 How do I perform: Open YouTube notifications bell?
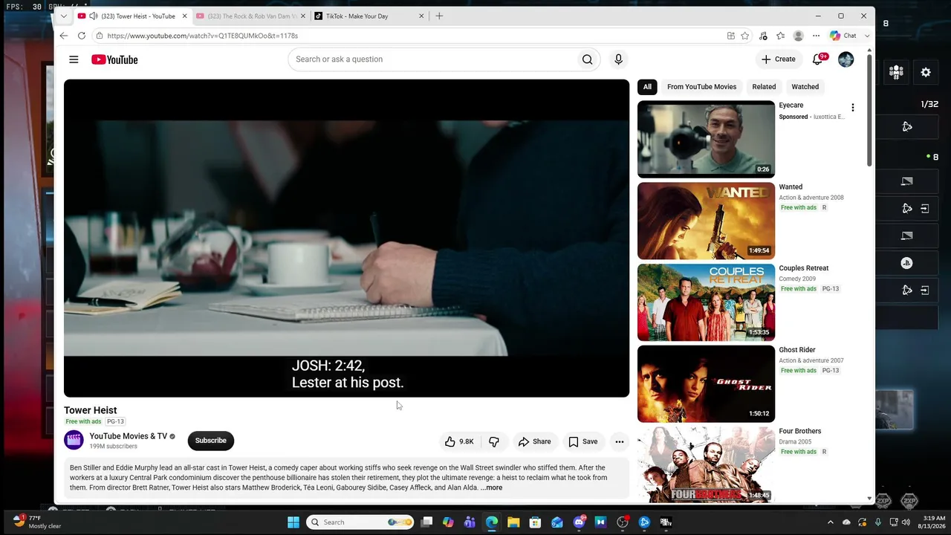point(818,59)
